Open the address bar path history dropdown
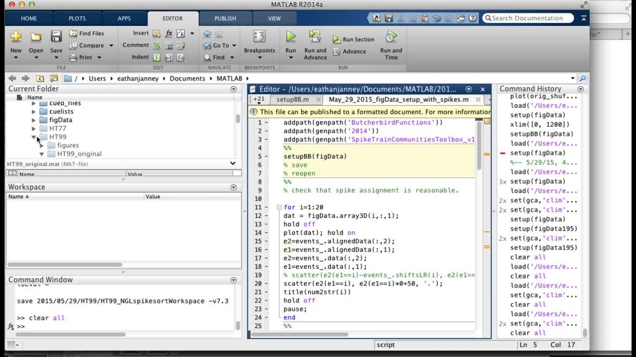The width and height of the screenshot is (636, 357). 572,78
